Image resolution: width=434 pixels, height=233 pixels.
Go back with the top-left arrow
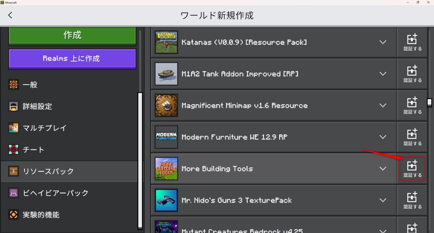click(10, 15)
